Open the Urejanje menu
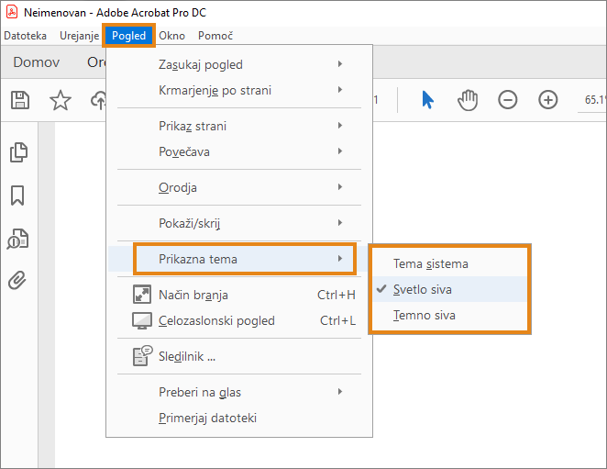The image size is (607, 469). pos(80,36)
